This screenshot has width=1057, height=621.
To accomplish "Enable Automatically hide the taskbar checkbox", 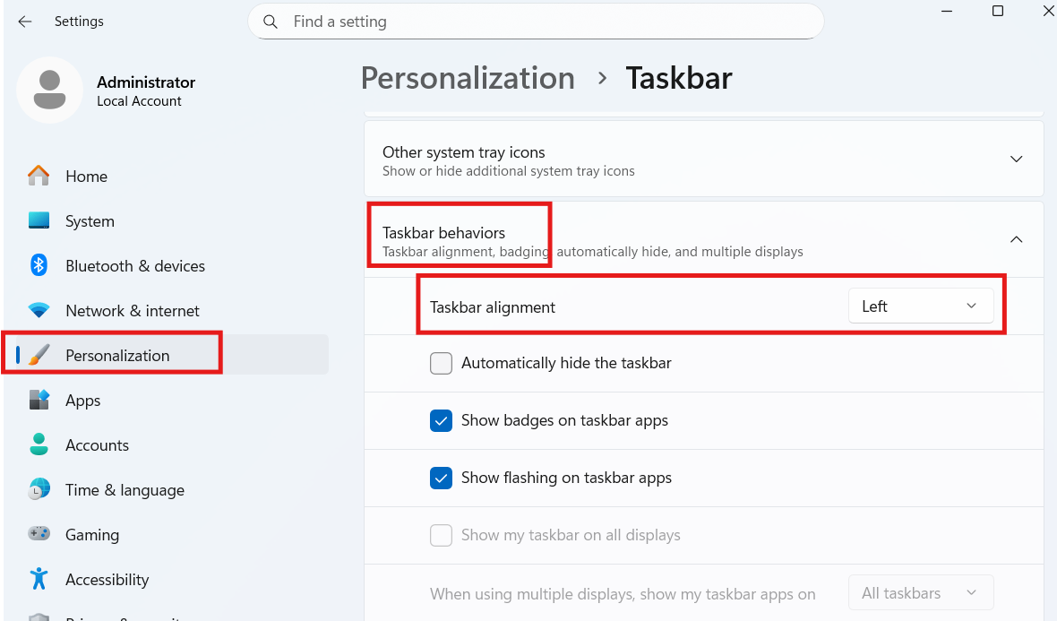I will (x=441, y=364).
